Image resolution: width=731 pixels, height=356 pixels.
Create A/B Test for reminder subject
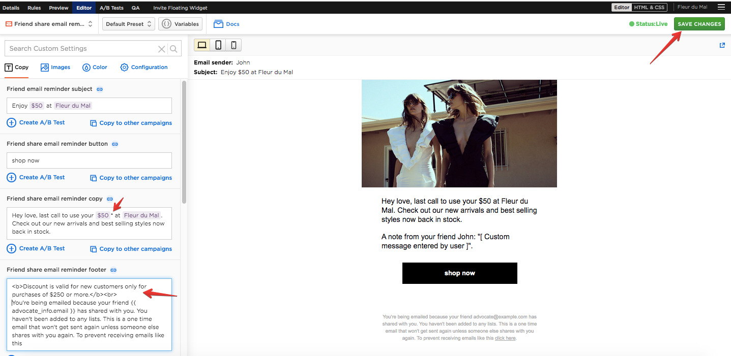click(36, 122)
